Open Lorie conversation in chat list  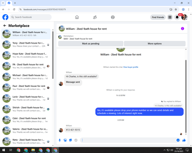(x=26, y=98)
